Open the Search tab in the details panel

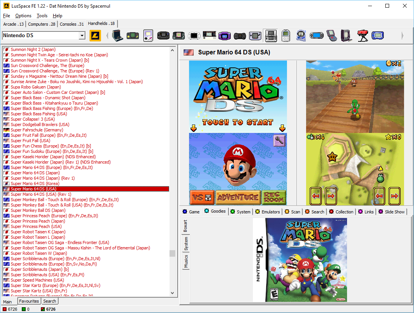315,212
